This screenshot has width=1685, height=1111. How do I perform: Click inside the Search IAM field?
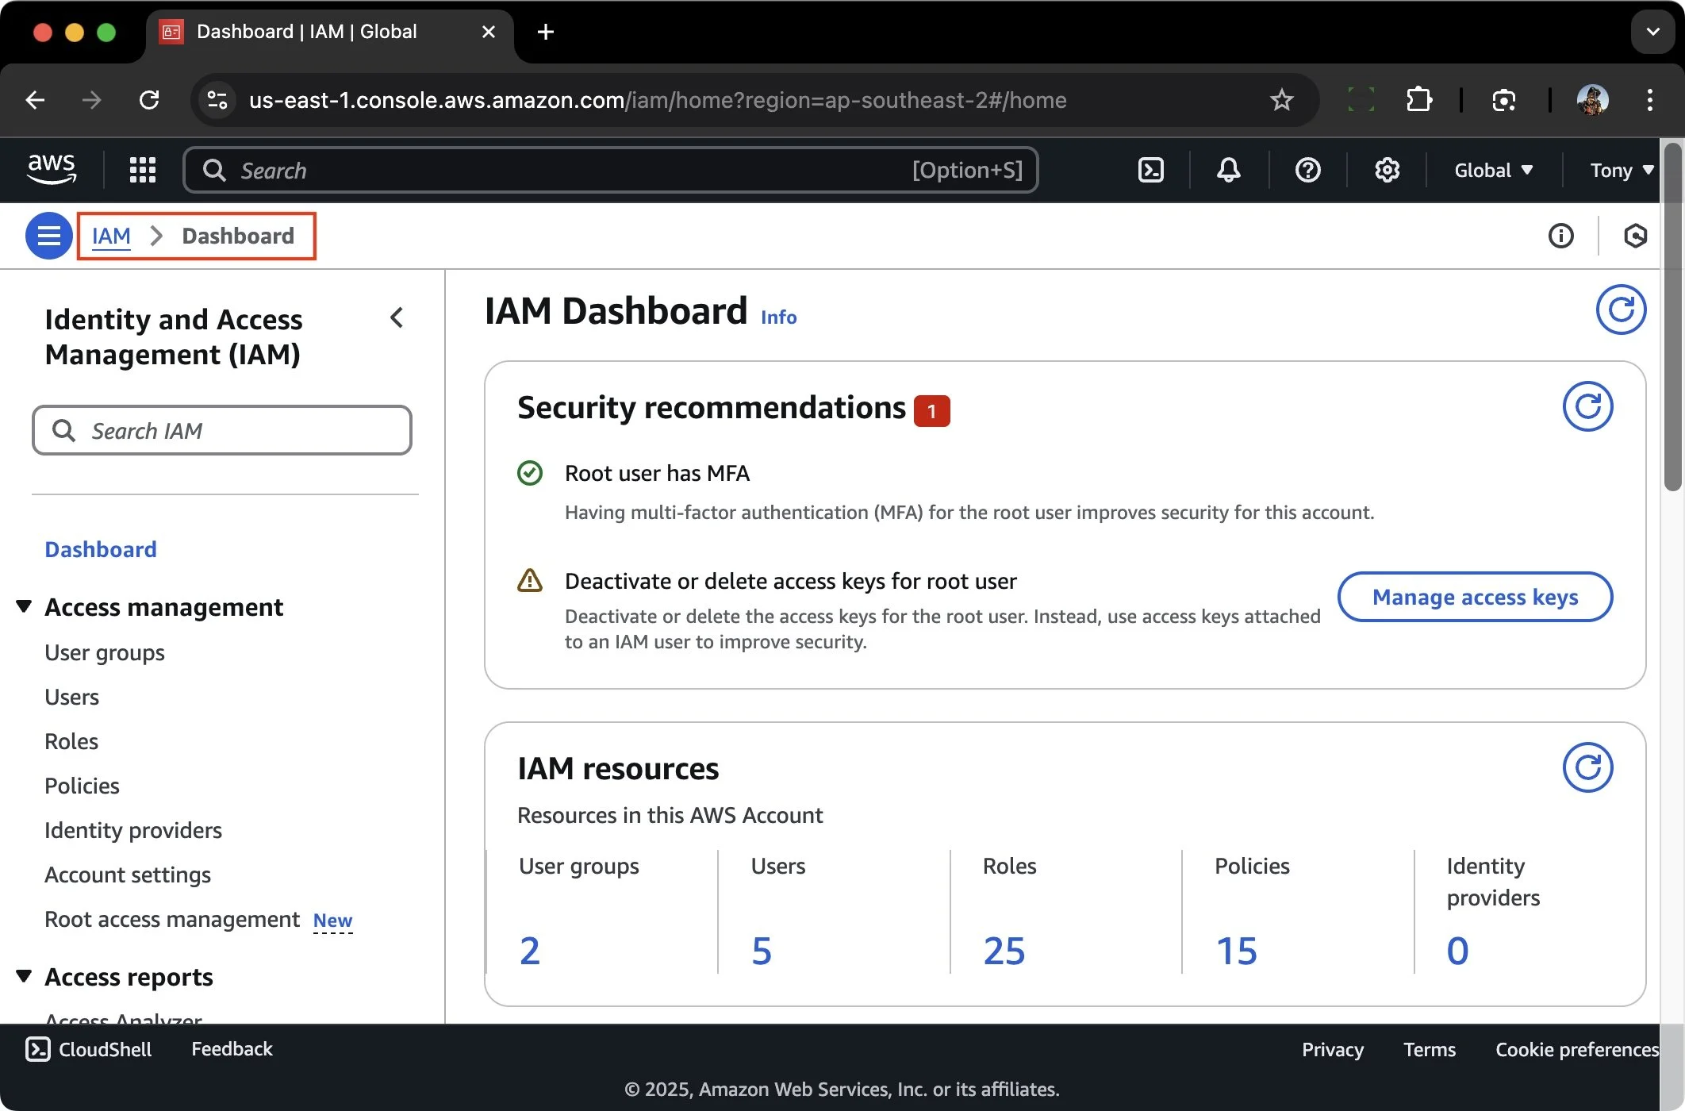tap(222, 430)
